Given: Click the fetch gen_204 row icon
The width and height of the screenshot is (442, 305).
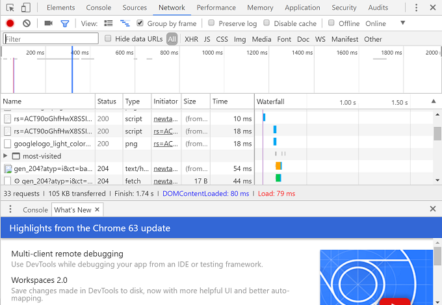Looking at the screenshot, I should point(7,181).
